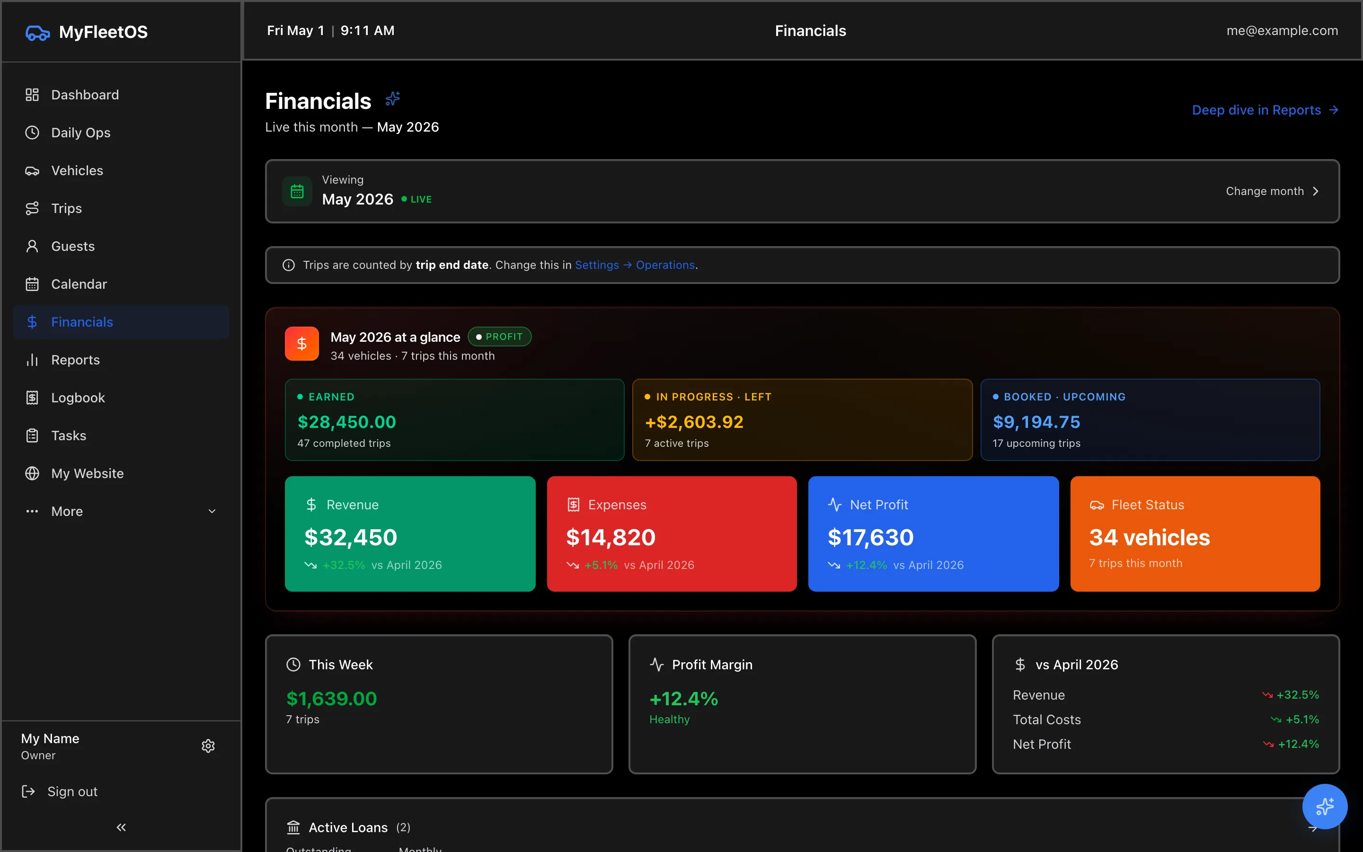Click the me@example.com account label
The width and height of the screenshot is (1363, 852).
point(1282,31)
